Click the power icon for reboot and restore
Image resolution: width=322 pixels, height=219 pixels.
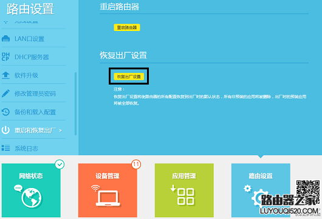(5, 130)
